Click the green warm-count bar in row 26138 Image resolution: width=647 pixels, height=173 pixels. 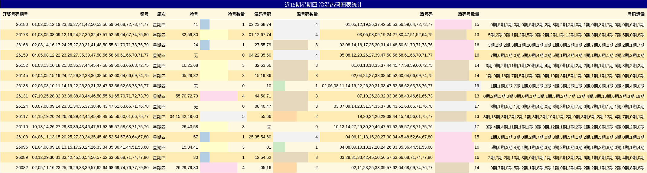tap(279, 86)
